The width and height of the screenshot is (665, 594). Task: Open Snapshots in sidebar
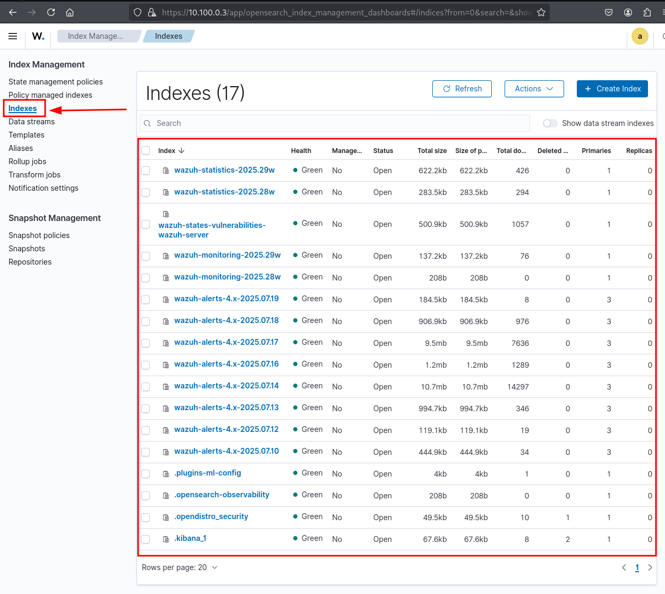pos(27,249)
